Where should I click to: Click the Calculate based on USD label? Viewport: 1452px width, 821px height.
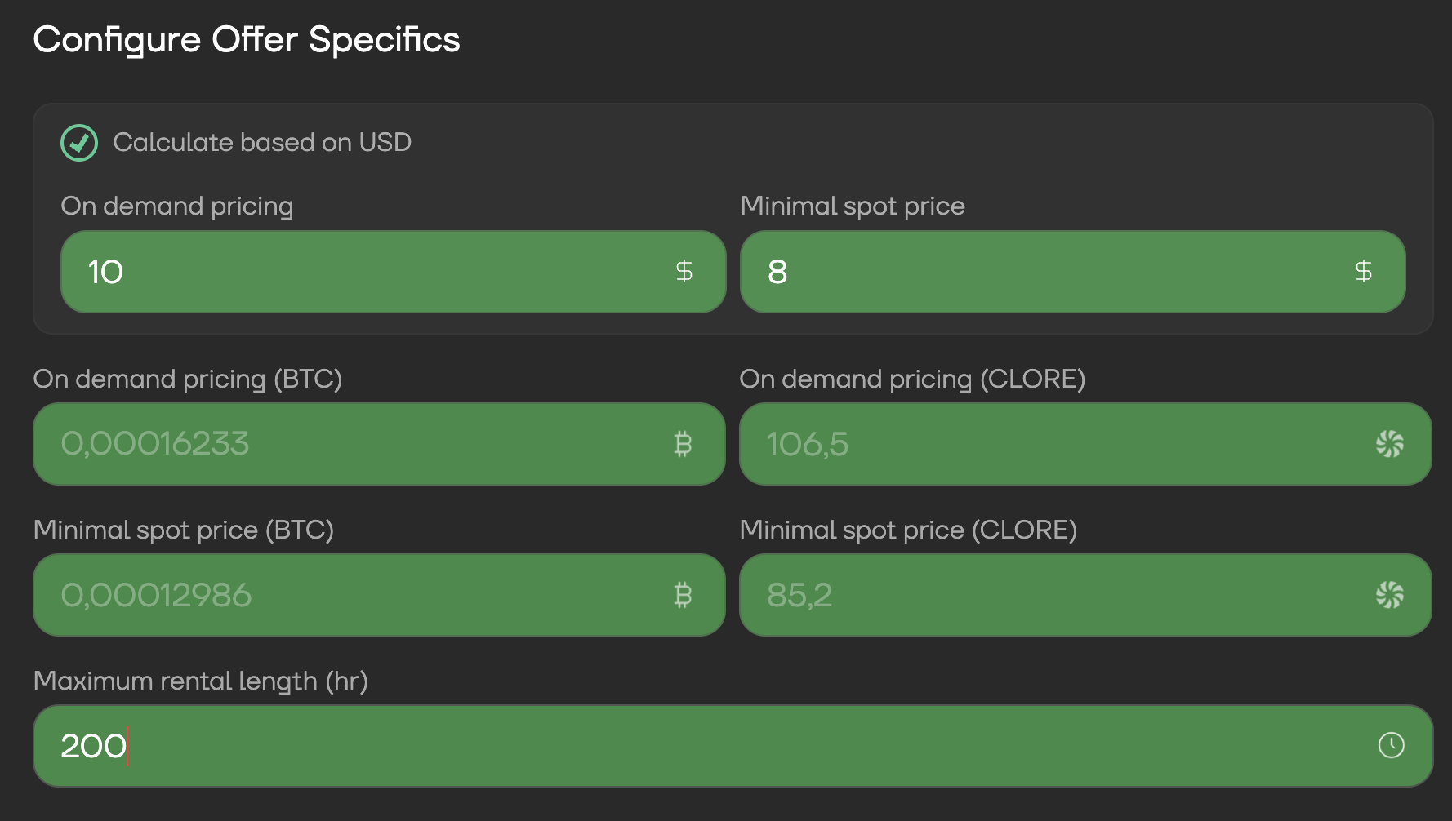coord(261,143)
